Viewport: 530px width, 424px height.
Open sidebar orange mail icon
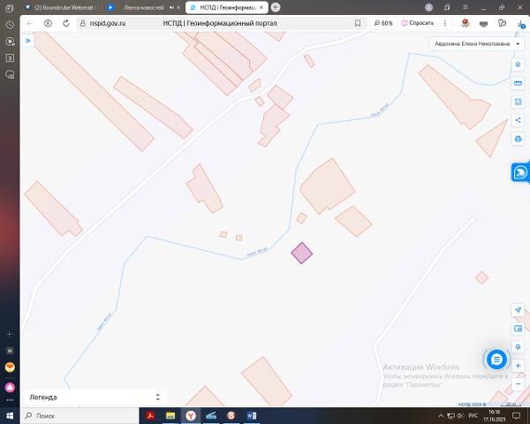point(10,367)
